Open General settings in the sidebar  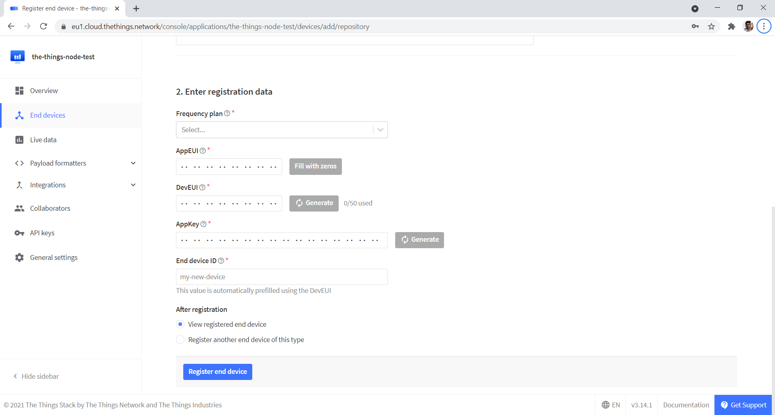pos(54,257)
